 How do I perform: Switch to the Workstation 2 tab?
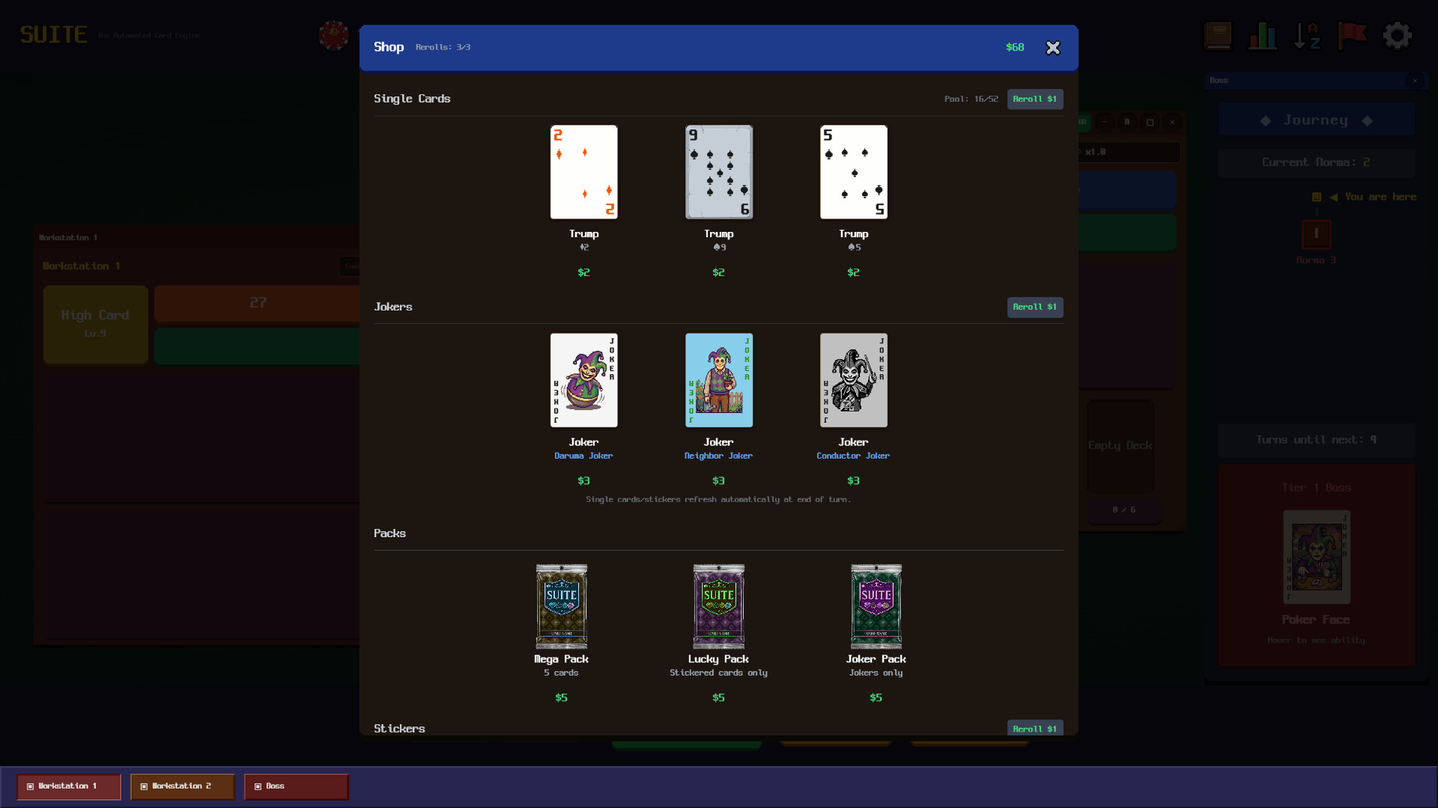tap(181, 786)
